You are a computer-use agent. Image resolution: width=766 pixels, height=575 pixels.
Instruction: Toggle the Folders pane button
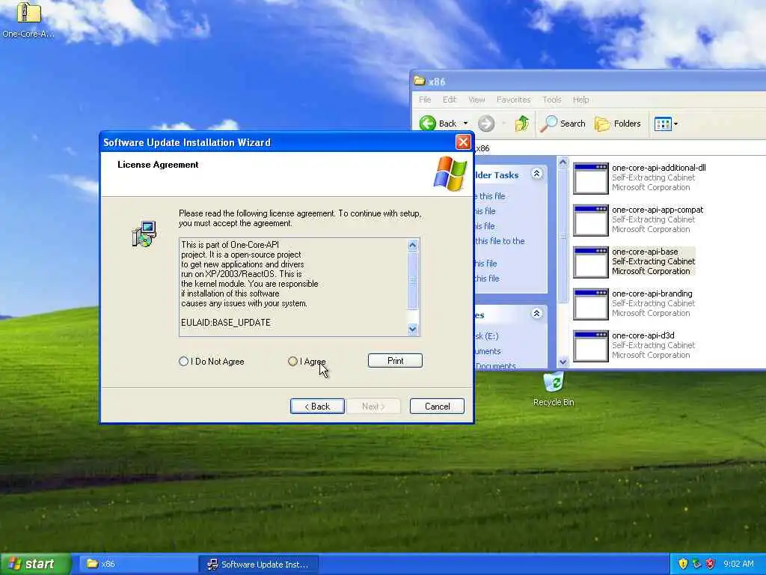click(x=617, y=124)
